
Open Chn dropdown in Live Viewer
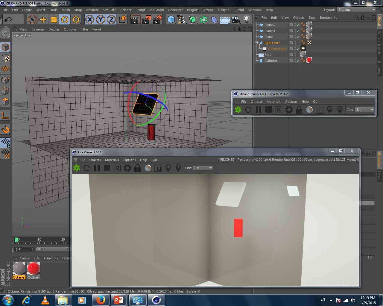point(203,168)
